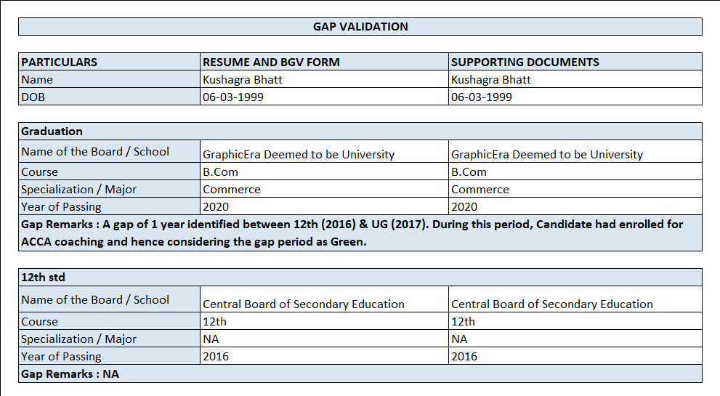720x396 pixels.
Task: Click the 12th std section header
Action: coord(360,277)
